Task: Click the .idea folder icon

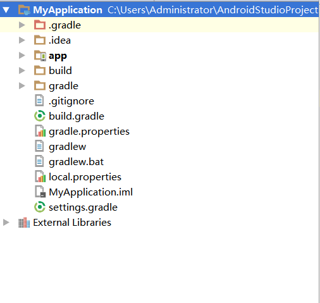Action: click(x=40, y=40)
